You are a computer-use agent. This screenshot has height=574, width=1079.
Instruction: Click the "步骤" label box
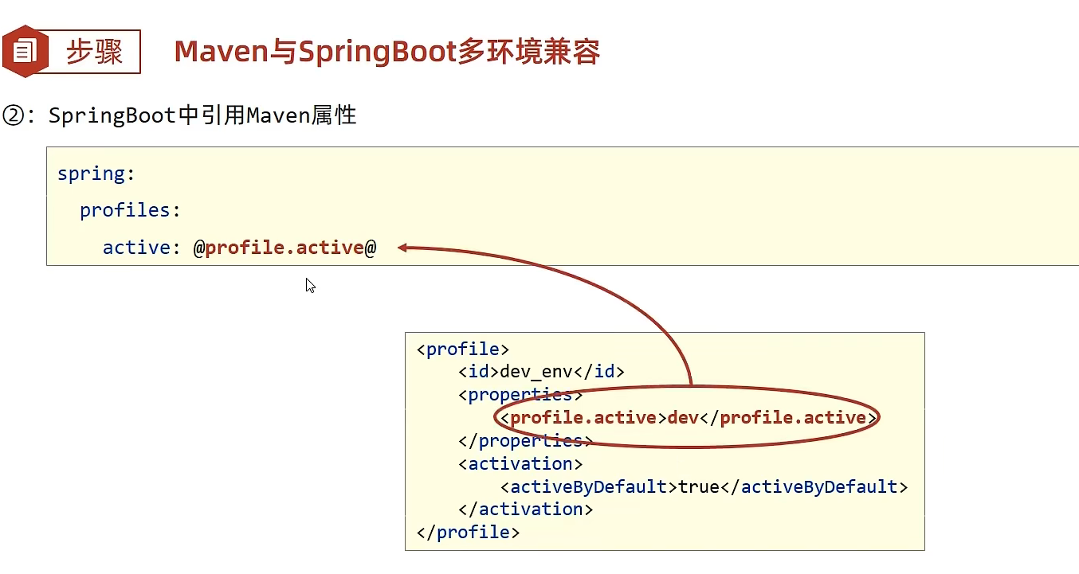[94, 53]
